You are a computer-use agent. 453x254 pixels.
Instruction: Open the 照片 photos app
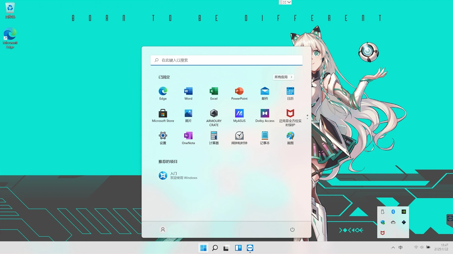(188, 116)
